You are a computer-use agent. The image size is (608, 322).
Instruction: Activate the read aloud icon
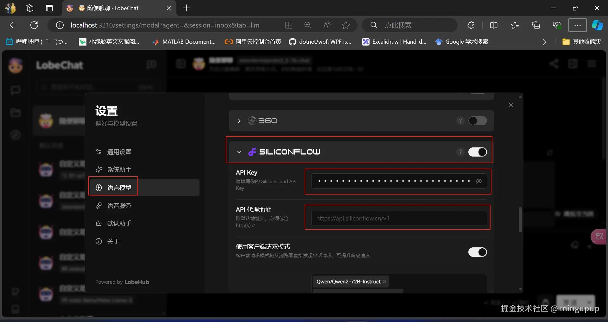click(x=327, y=25)
